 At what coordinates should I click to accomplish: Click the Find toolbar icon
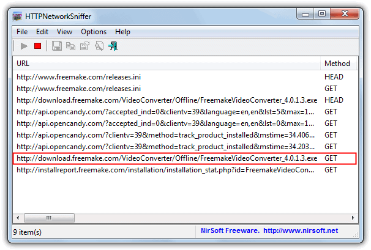click(99, 46)
